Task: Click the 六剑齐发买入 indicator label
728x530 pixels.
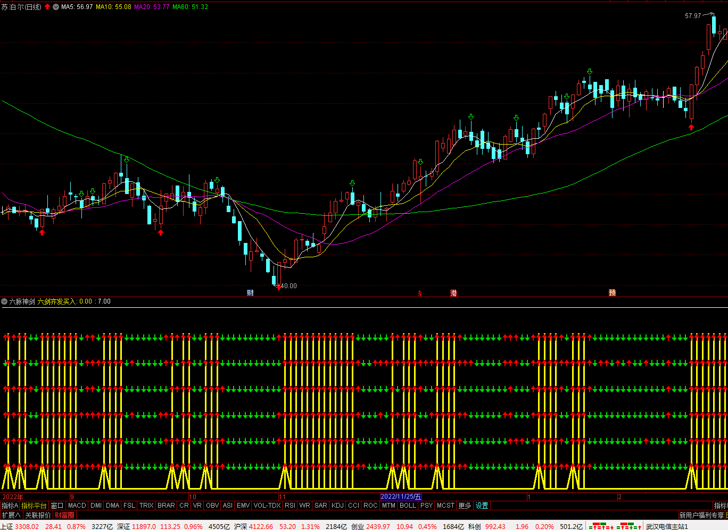Action: coord(57,301)
